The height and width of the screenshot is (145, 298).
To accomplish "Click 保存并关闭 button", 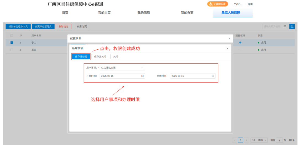I will (100, 57).
